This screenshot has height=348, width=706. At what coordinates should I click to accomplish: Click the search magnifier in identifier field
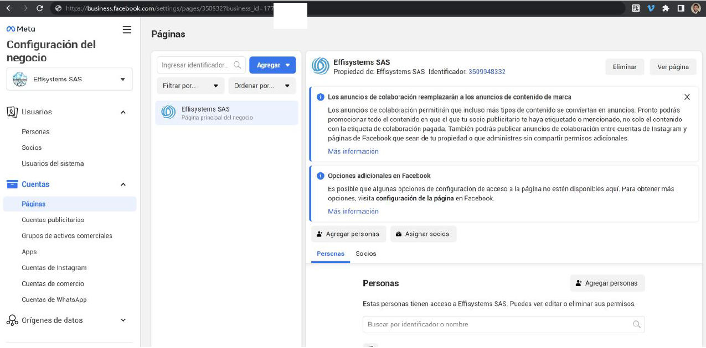point(238,65)
